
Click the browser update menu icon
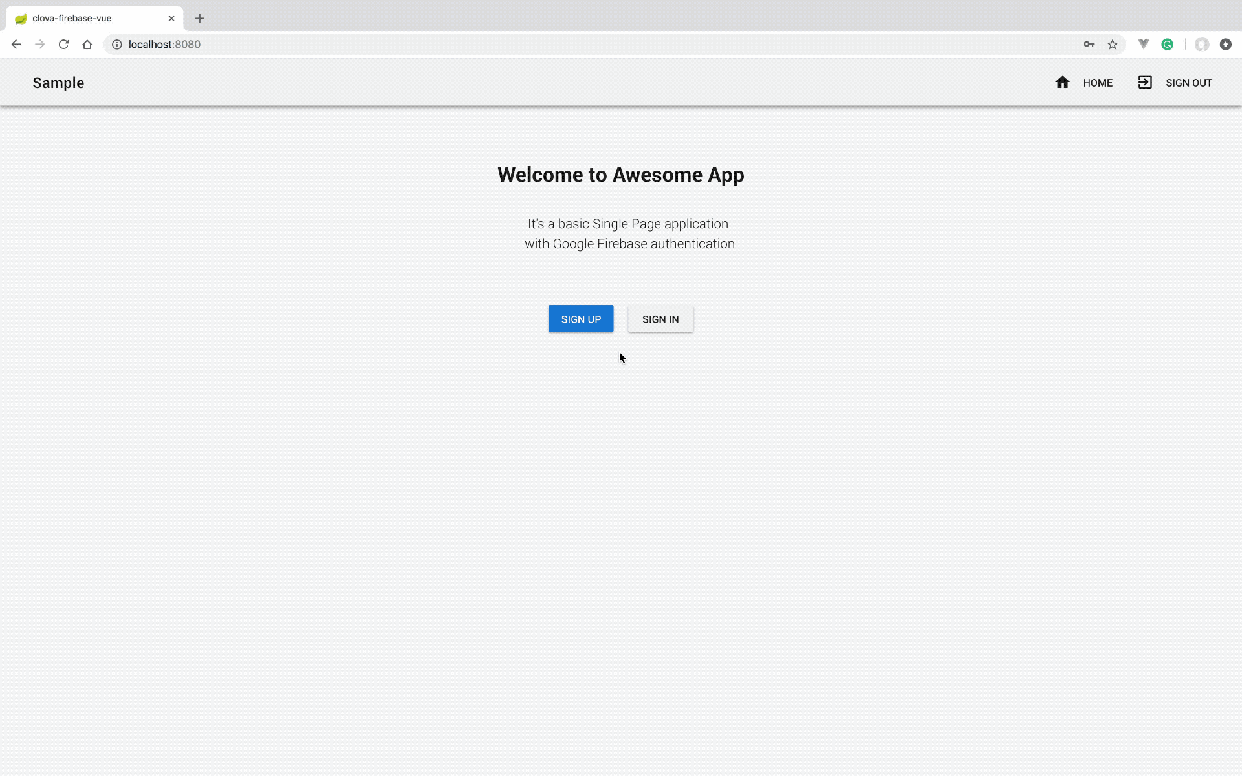pos(1226,45)
